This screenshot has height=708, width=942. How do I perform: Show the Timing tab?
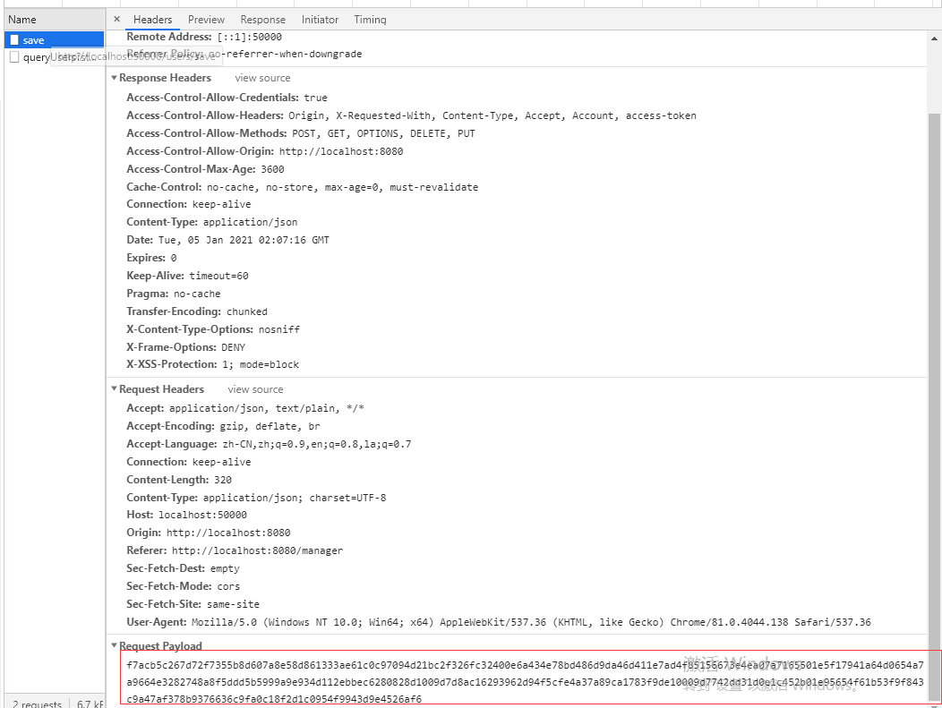click(370, 20)
